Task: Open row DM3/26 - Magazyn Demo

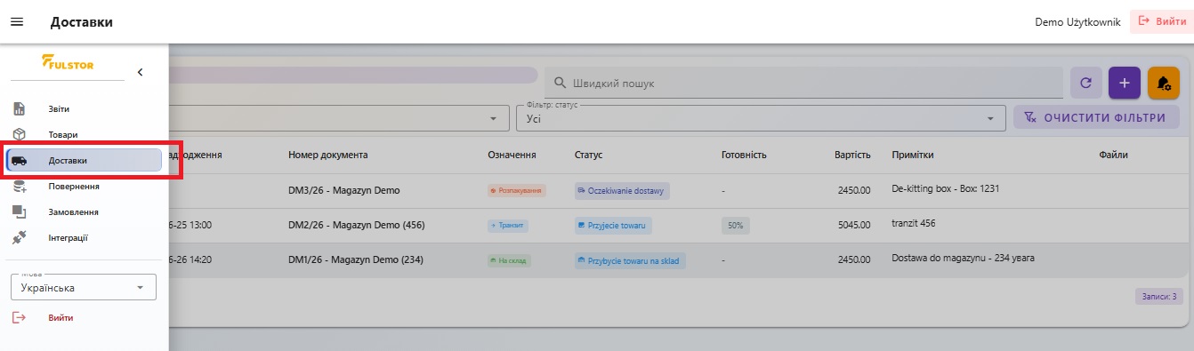Action: (343, 190)
